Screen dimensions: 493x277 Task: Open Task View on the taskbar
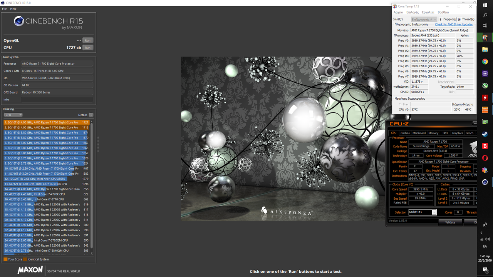485,25
